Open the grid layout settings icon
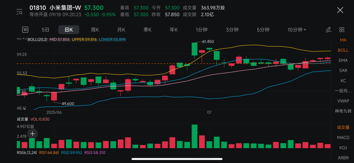The width and height of the screenshot is (354, 163). point(342,30)
